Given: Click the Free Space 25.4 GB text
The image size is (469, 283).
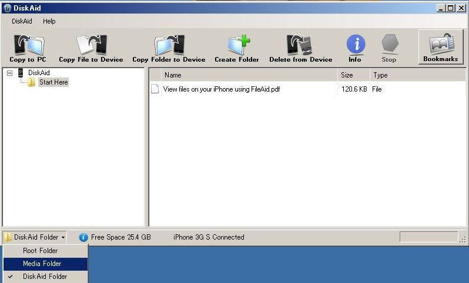Looking at the screenshot, I should [121, 237].
